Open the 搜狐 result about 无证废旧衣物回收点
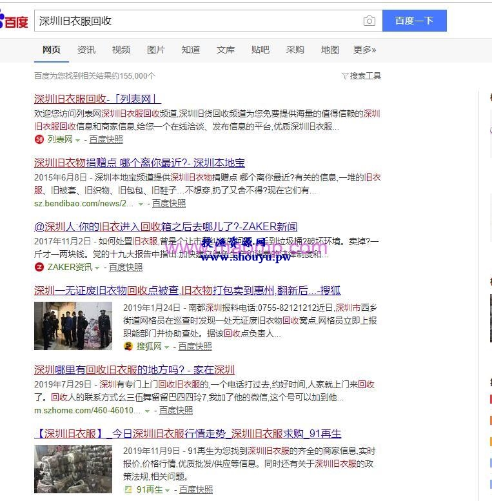492x501 pixels. (x=187, y=290)
